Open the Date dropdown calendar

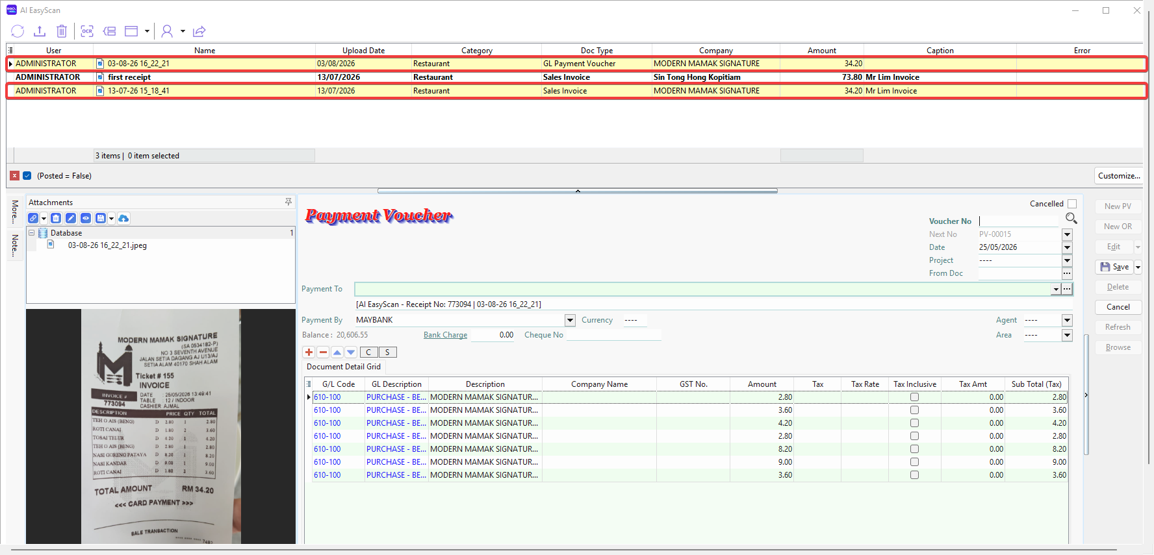coord(1067,247)
